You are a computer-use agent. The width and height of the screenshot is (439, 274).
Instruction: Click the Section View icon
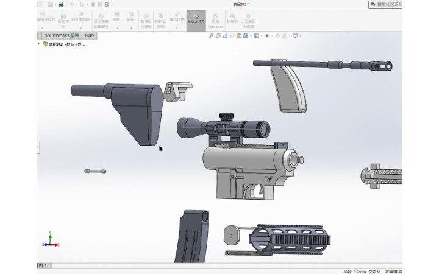coord(232,36)
